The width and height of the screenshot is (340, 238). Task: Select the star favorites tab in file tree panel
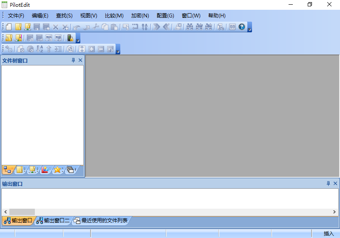[58, 170]
